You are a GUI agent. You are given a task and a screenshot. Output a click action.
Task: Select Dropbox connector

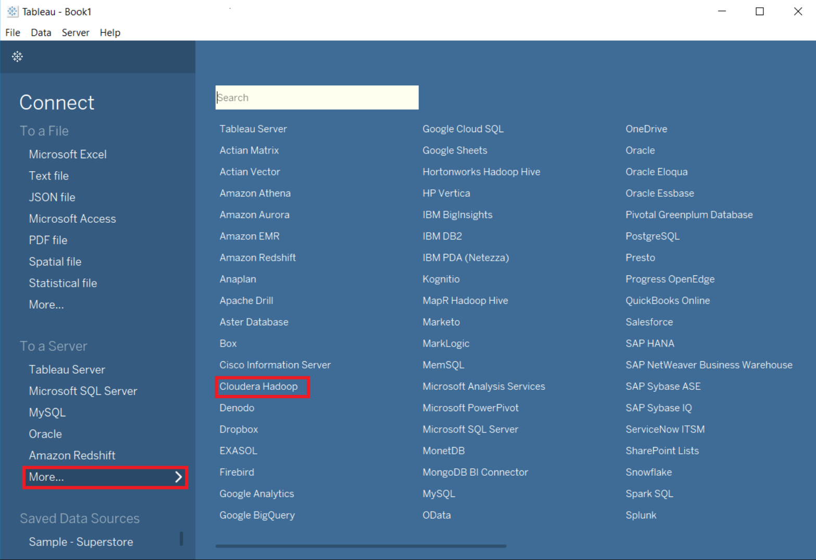[239, 429]
